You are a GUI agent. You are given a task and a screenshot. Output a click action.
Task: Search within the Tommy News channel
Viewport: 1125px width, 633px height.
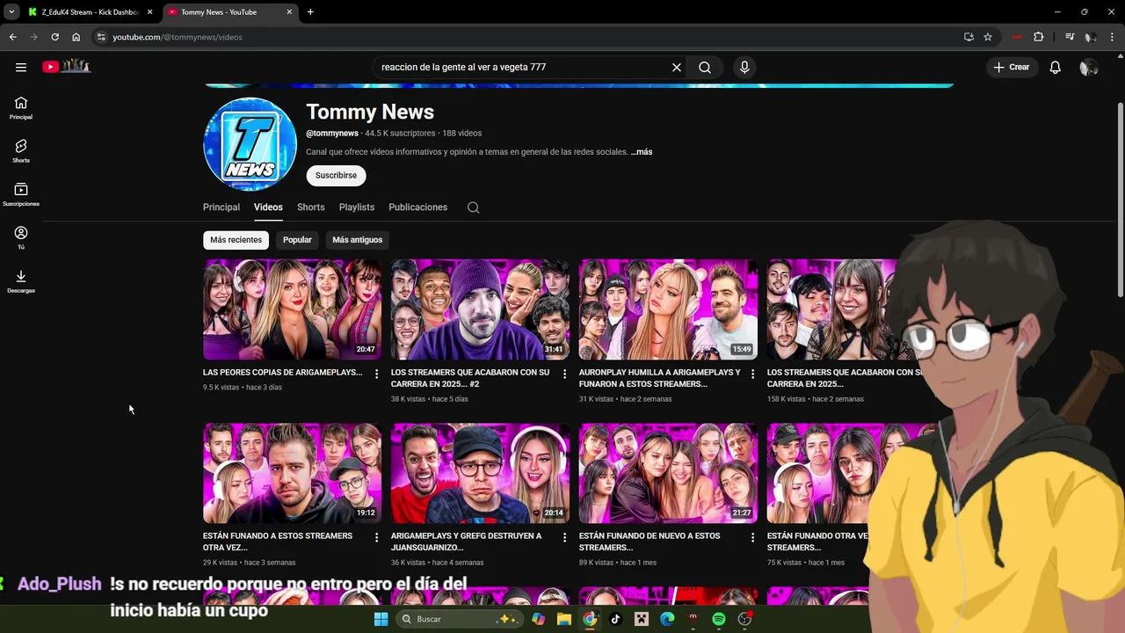coord(473,207)
